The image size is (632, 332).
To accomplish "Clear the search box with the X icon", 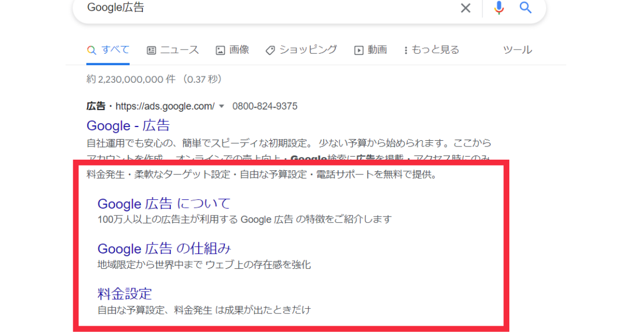I will click(466, 8).
